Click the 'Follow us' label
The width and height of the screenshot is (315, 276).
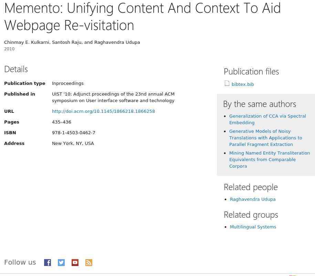tap(20, 262)
